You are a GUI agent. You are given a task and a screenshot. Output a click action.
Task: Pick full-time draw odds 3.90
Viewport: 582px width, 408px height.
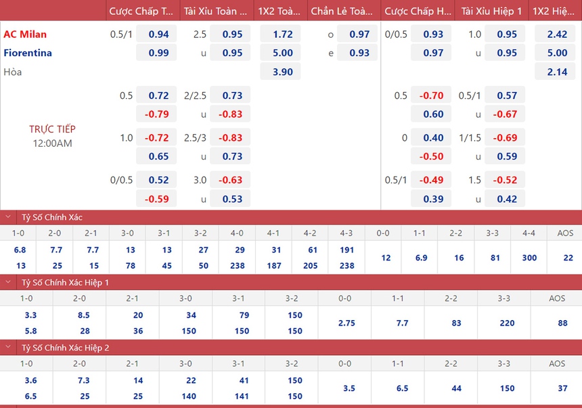point(283,72)
